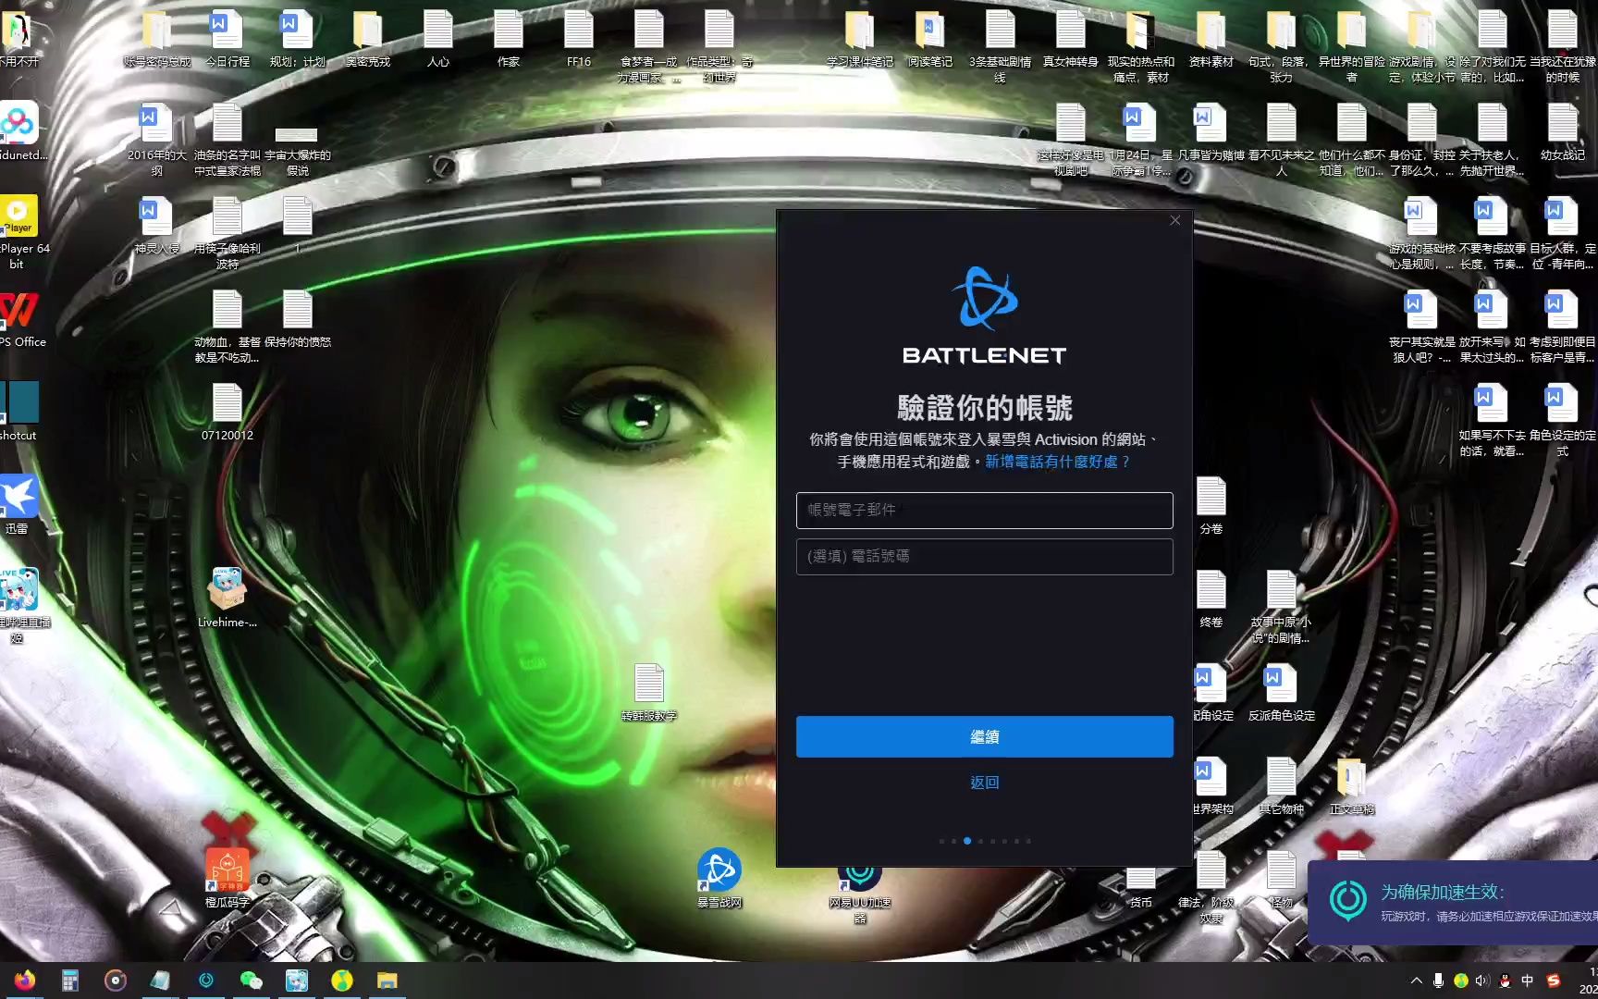
Task: Open the 幼女战记 text file
Action: pos(1563,132)
